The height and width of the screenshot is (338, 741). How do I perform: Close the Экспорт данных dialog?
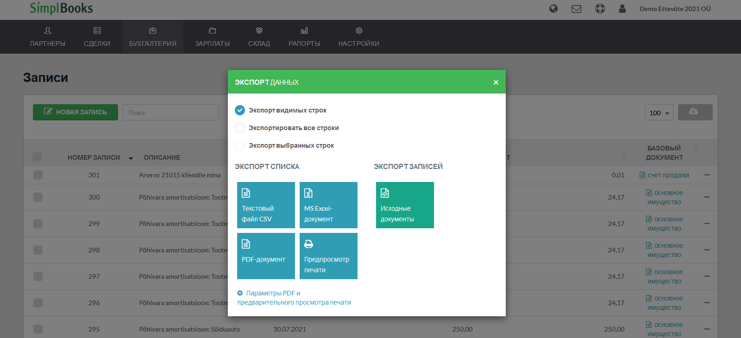(x=496, y=82)
